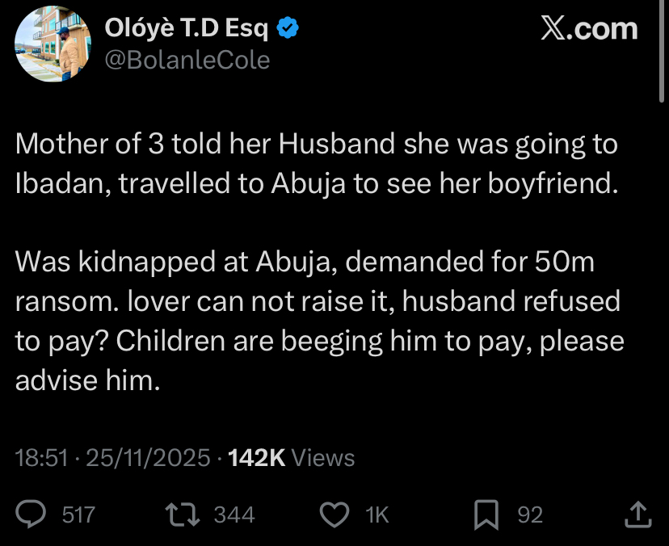Open the share menu via upload icon

point(637,514)
